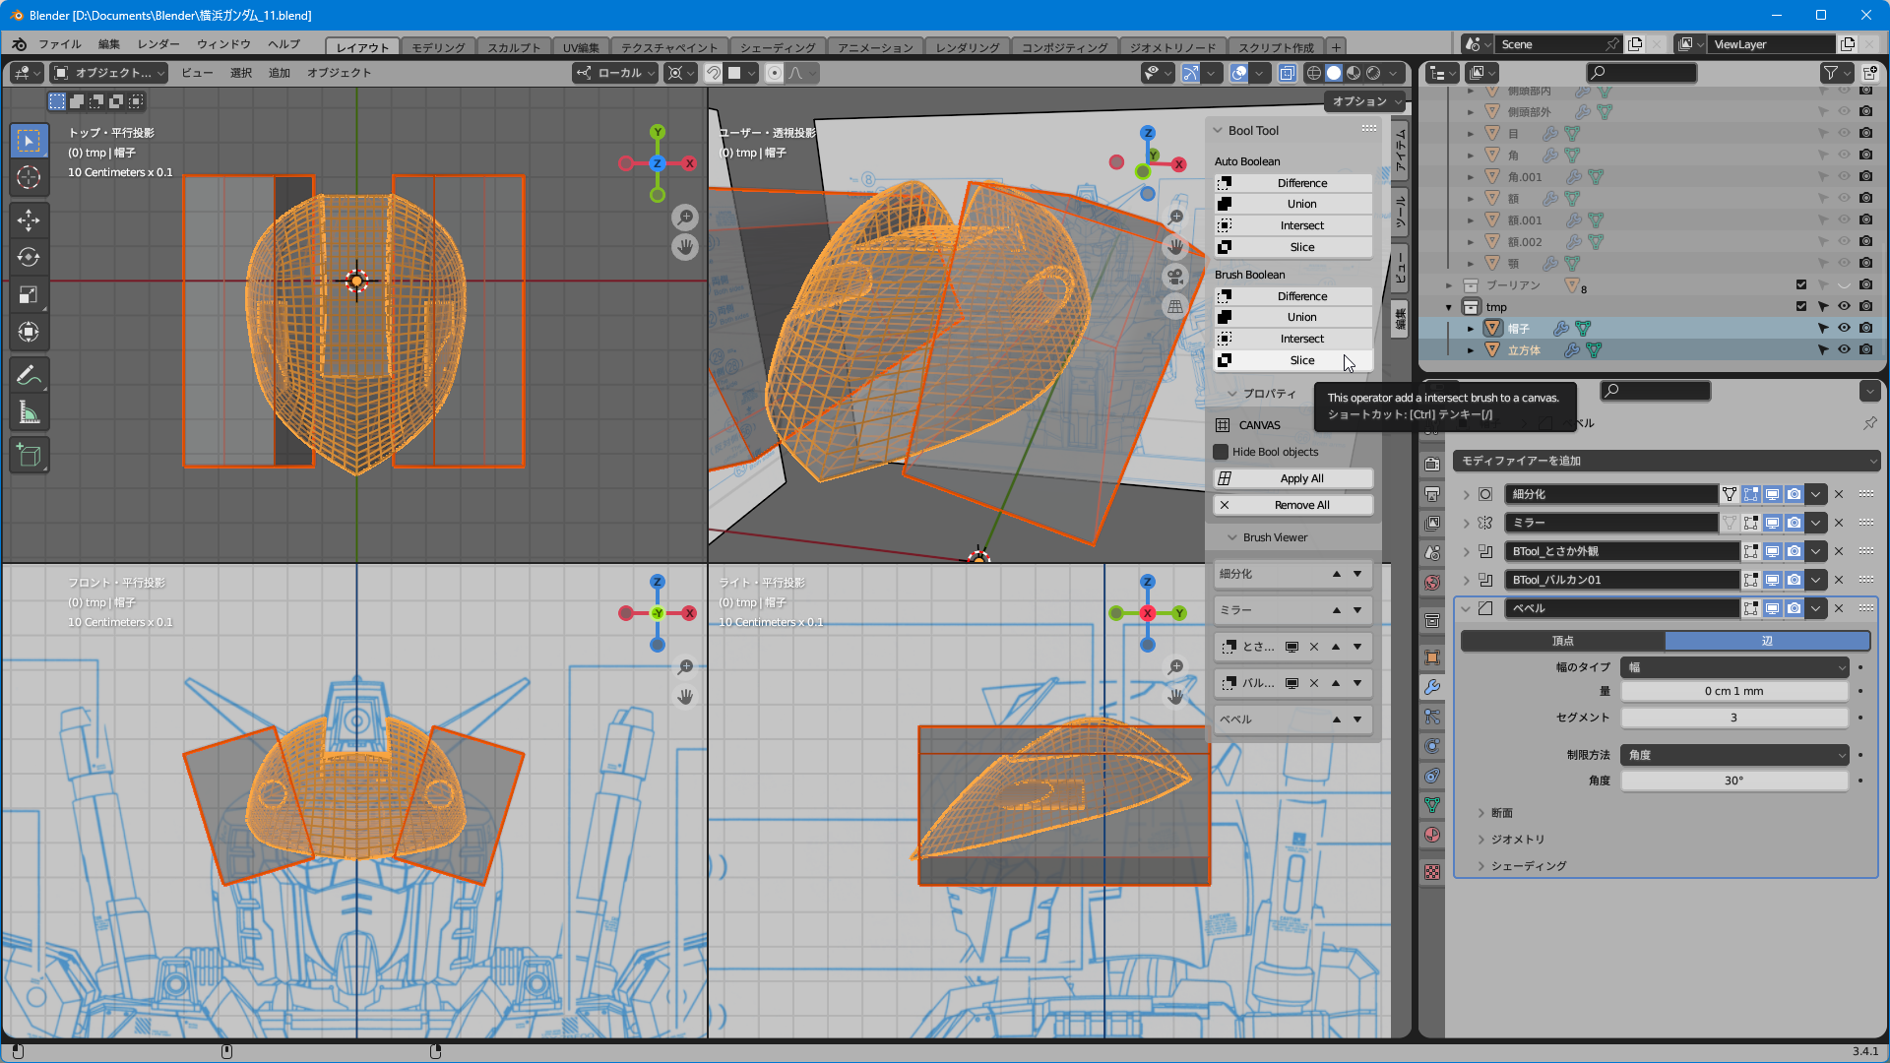Screen dimensions: 1890x1063
Task: Click the セグメント value field
Action: coord(1733,718)
